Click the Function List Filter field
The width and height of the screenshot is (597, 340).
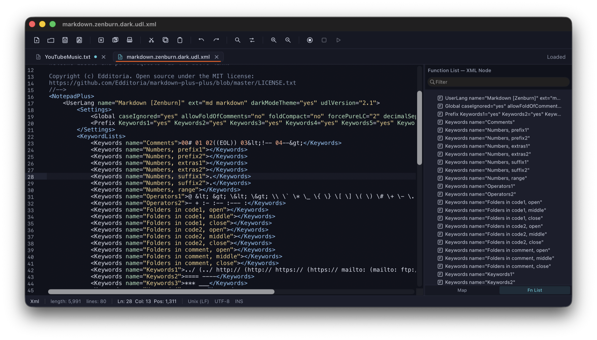498,82
